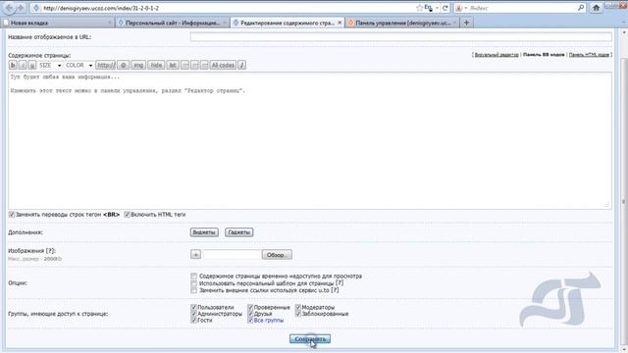Go back in browser history
The image size is (628, 353).
coord(9,8)
